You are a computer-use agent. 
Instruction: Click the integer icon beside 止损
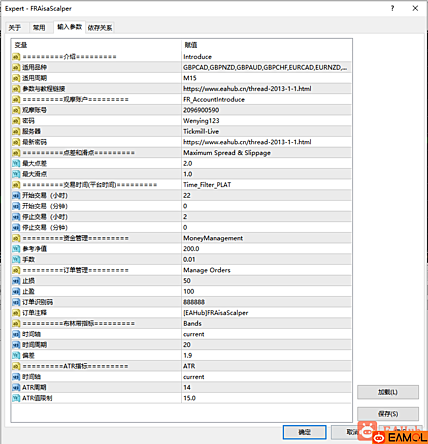(x=16, y=280)
